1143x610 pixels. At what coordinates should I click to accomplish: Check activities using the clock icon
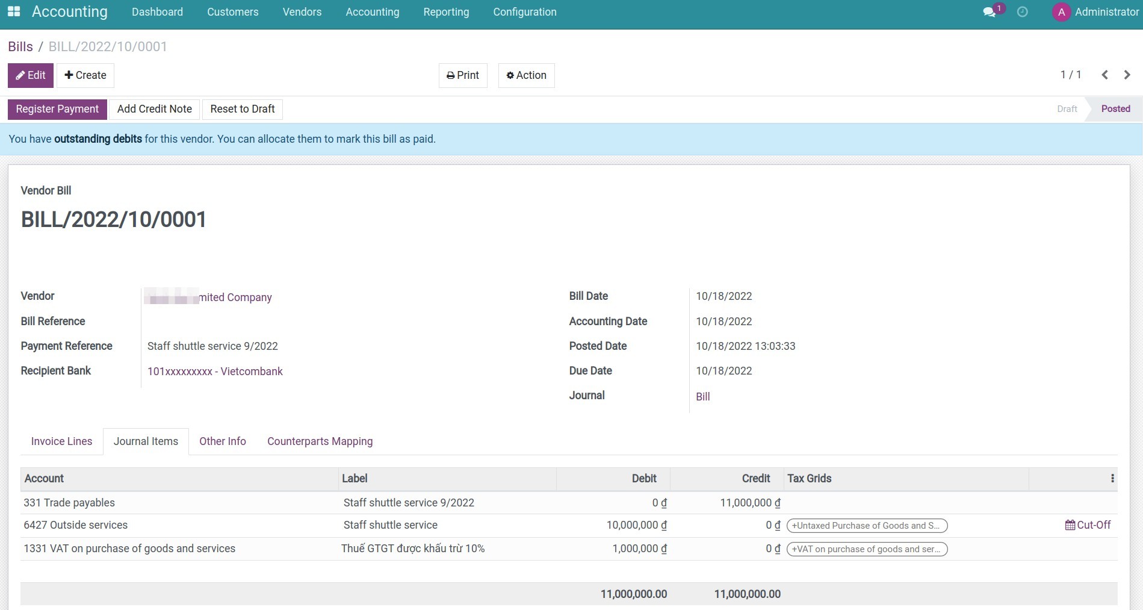point(1022,11)
